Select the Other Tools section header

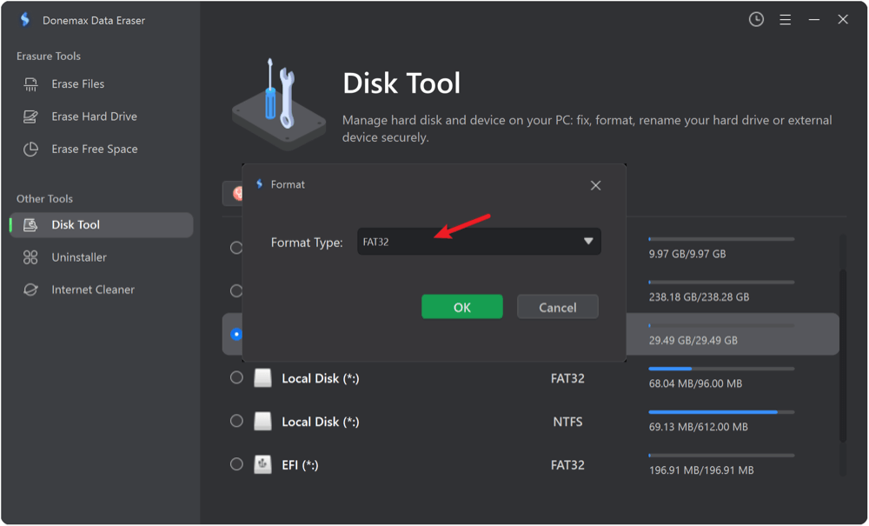click(44, 198)
